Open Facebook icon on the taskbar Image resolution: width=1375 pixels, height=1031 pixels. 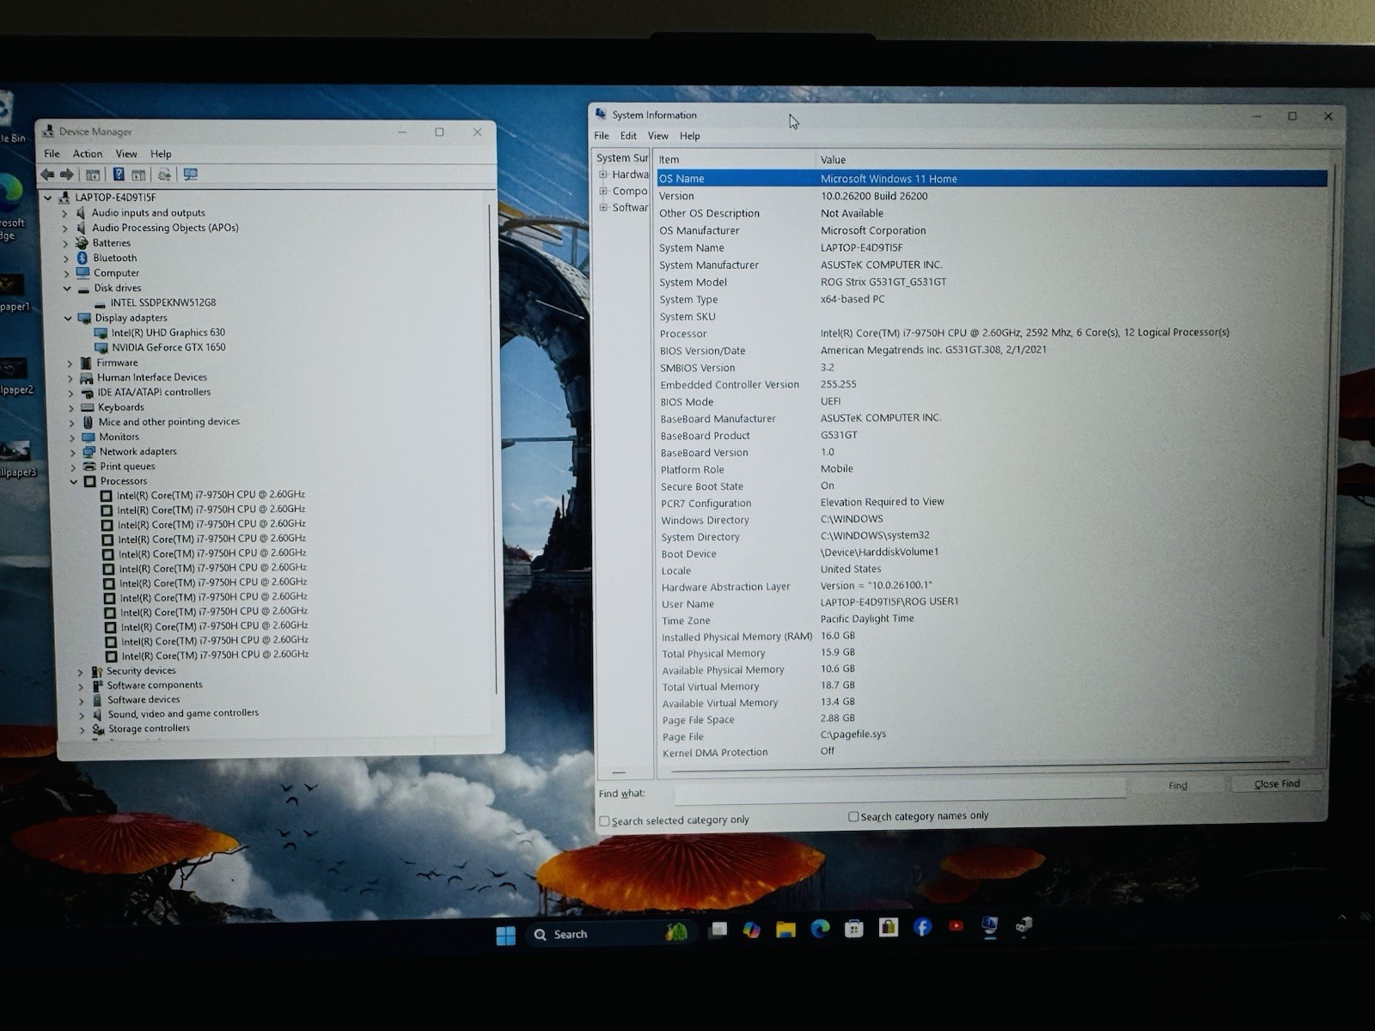(x=922, y=927)
